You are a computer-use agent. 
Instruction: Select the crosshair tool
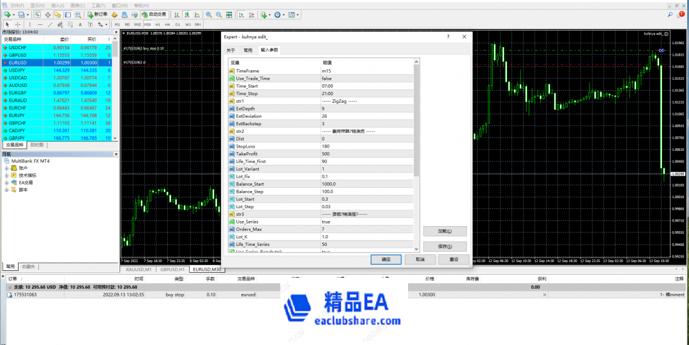(x=18, y=25)
